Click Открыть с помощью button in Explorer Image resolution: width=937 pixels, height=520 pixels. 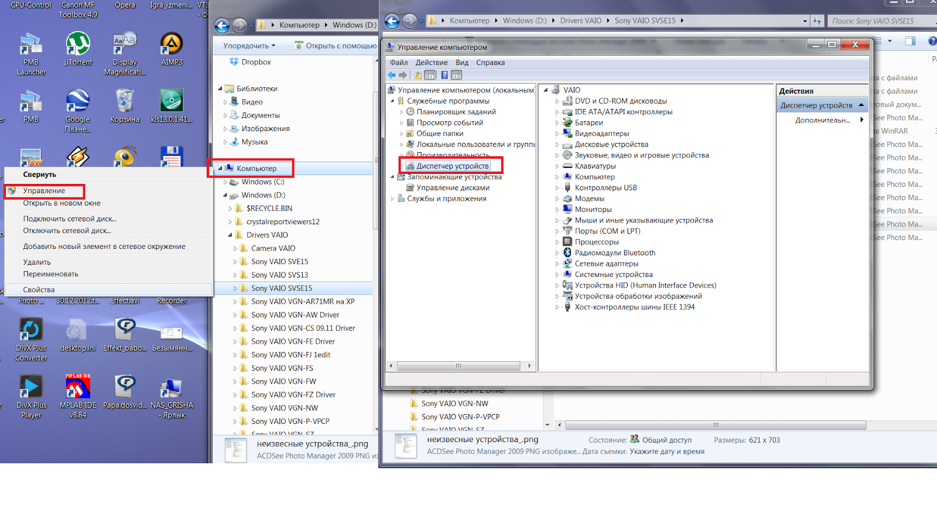tap(336, 46)
